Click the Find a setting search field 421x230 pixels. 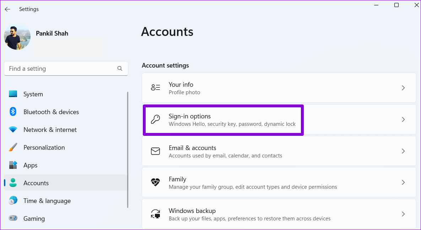66,69
